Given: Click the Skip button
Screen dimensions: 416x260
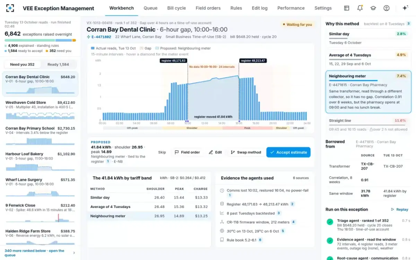Looking at the screenshot, I should click(x=162, y=152).
